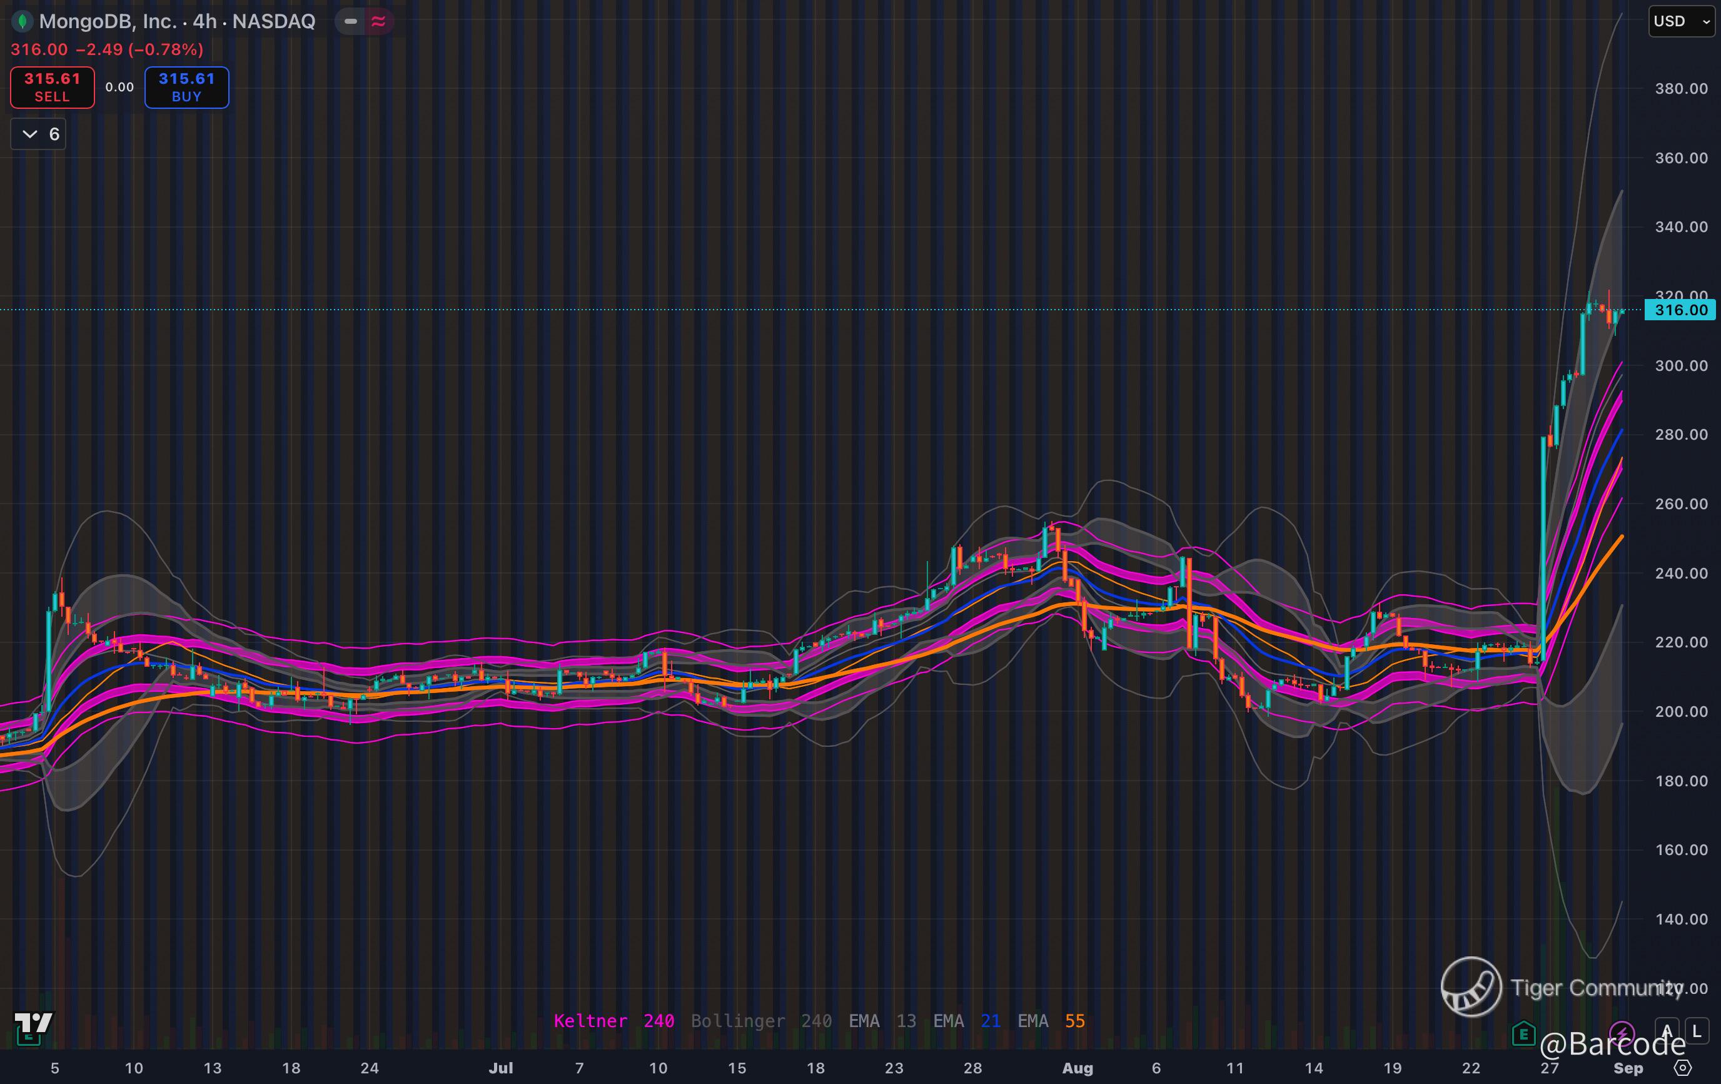Expand the collapsed 6 indicators legend
Screen dimensions: 1721x1084
pos(39,134)
